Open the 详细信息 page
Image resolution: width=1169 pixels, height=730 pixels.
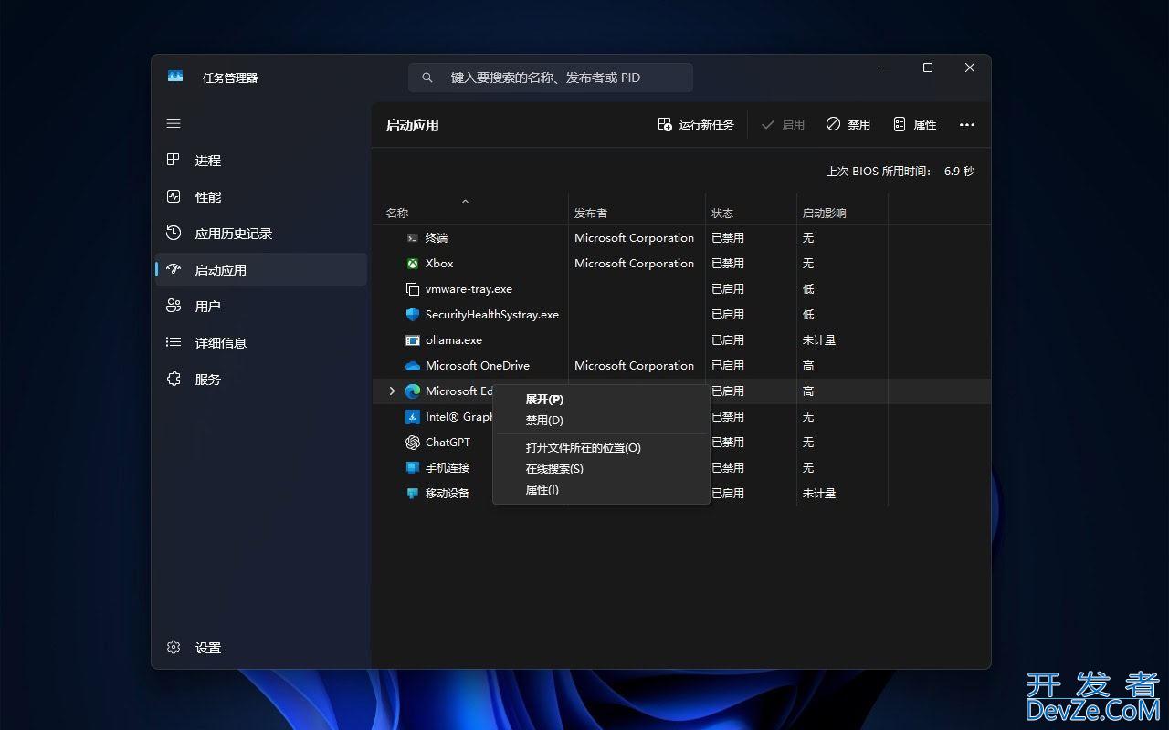click(261, 342)
